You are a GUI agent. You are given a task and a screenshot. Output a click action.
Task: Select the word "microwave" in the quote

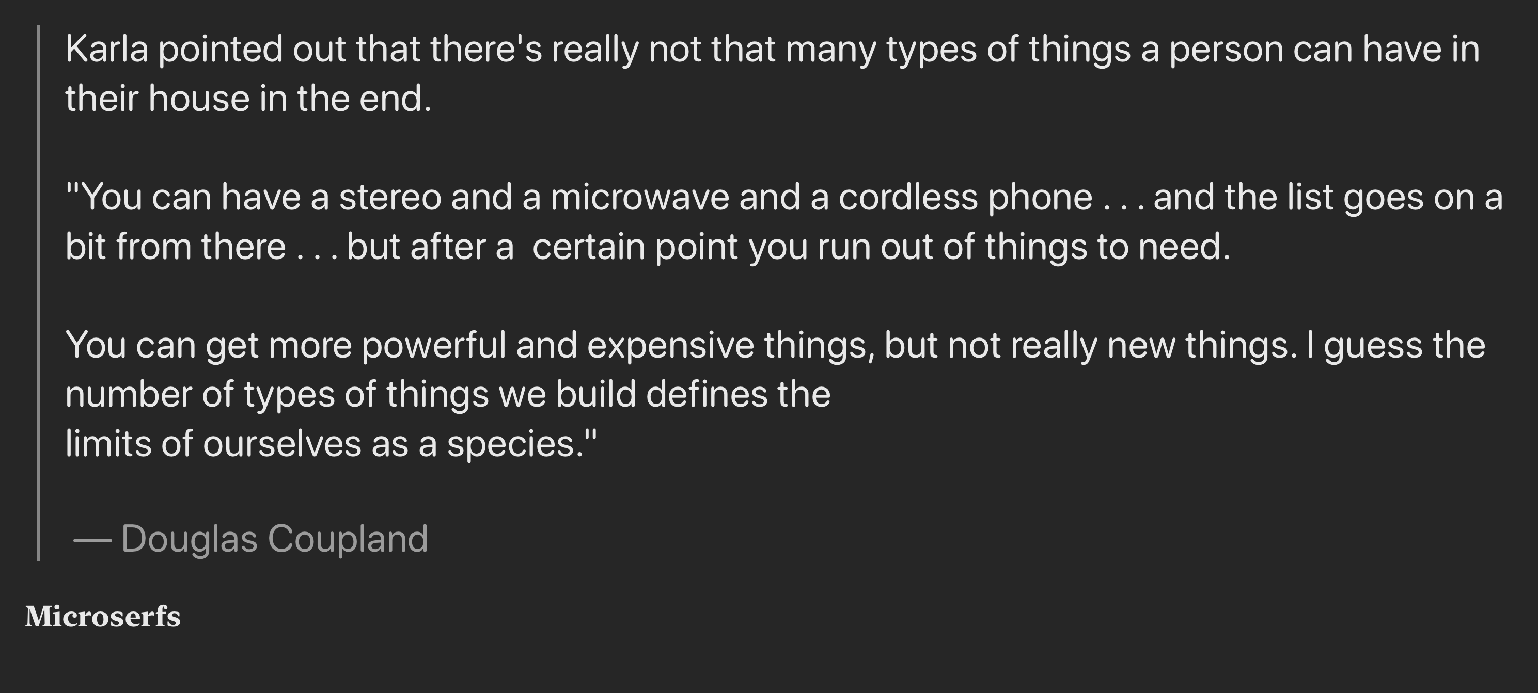point(639,198)
